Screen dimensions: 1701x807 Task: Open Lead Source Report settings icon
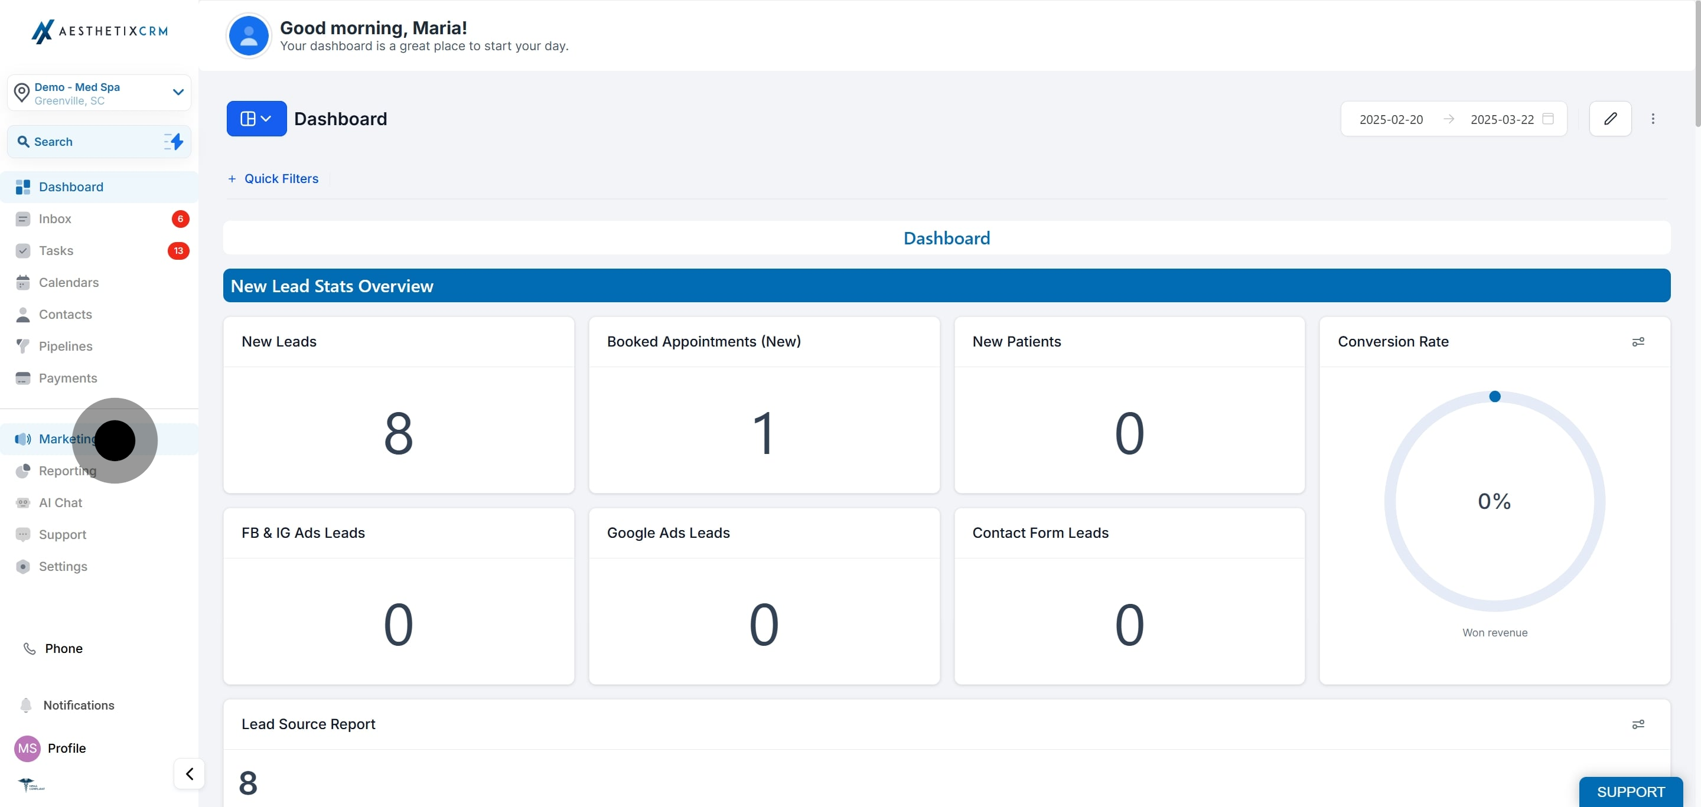(1638, 724)
